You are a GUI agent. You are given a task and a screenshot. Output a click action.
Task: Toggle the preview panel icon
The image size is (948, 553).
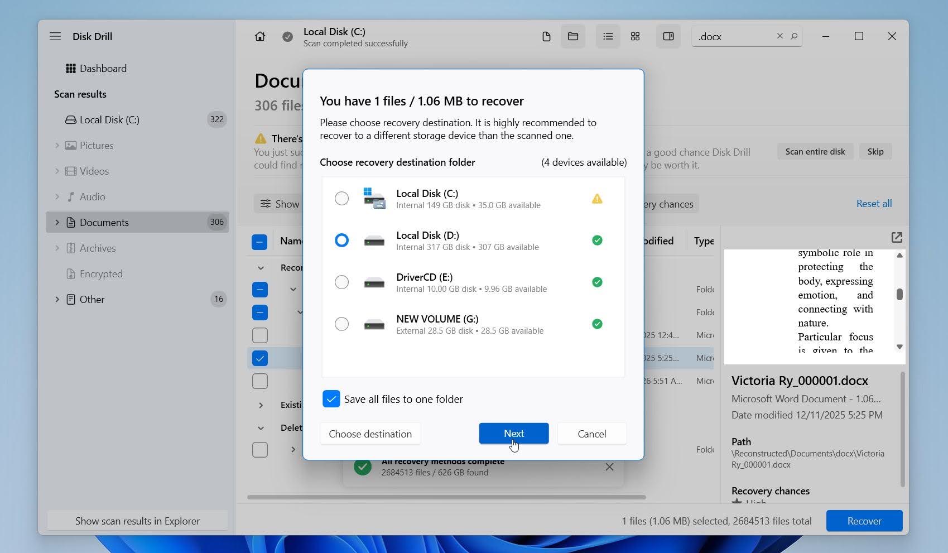(668, 36)
